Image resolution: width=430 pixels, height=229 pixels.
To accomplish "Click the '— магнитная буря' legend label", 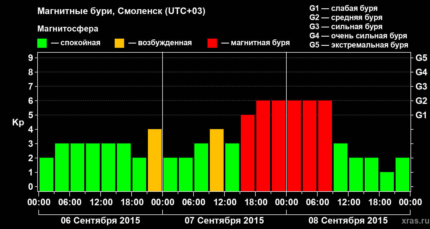I will [x=255, y=43].
